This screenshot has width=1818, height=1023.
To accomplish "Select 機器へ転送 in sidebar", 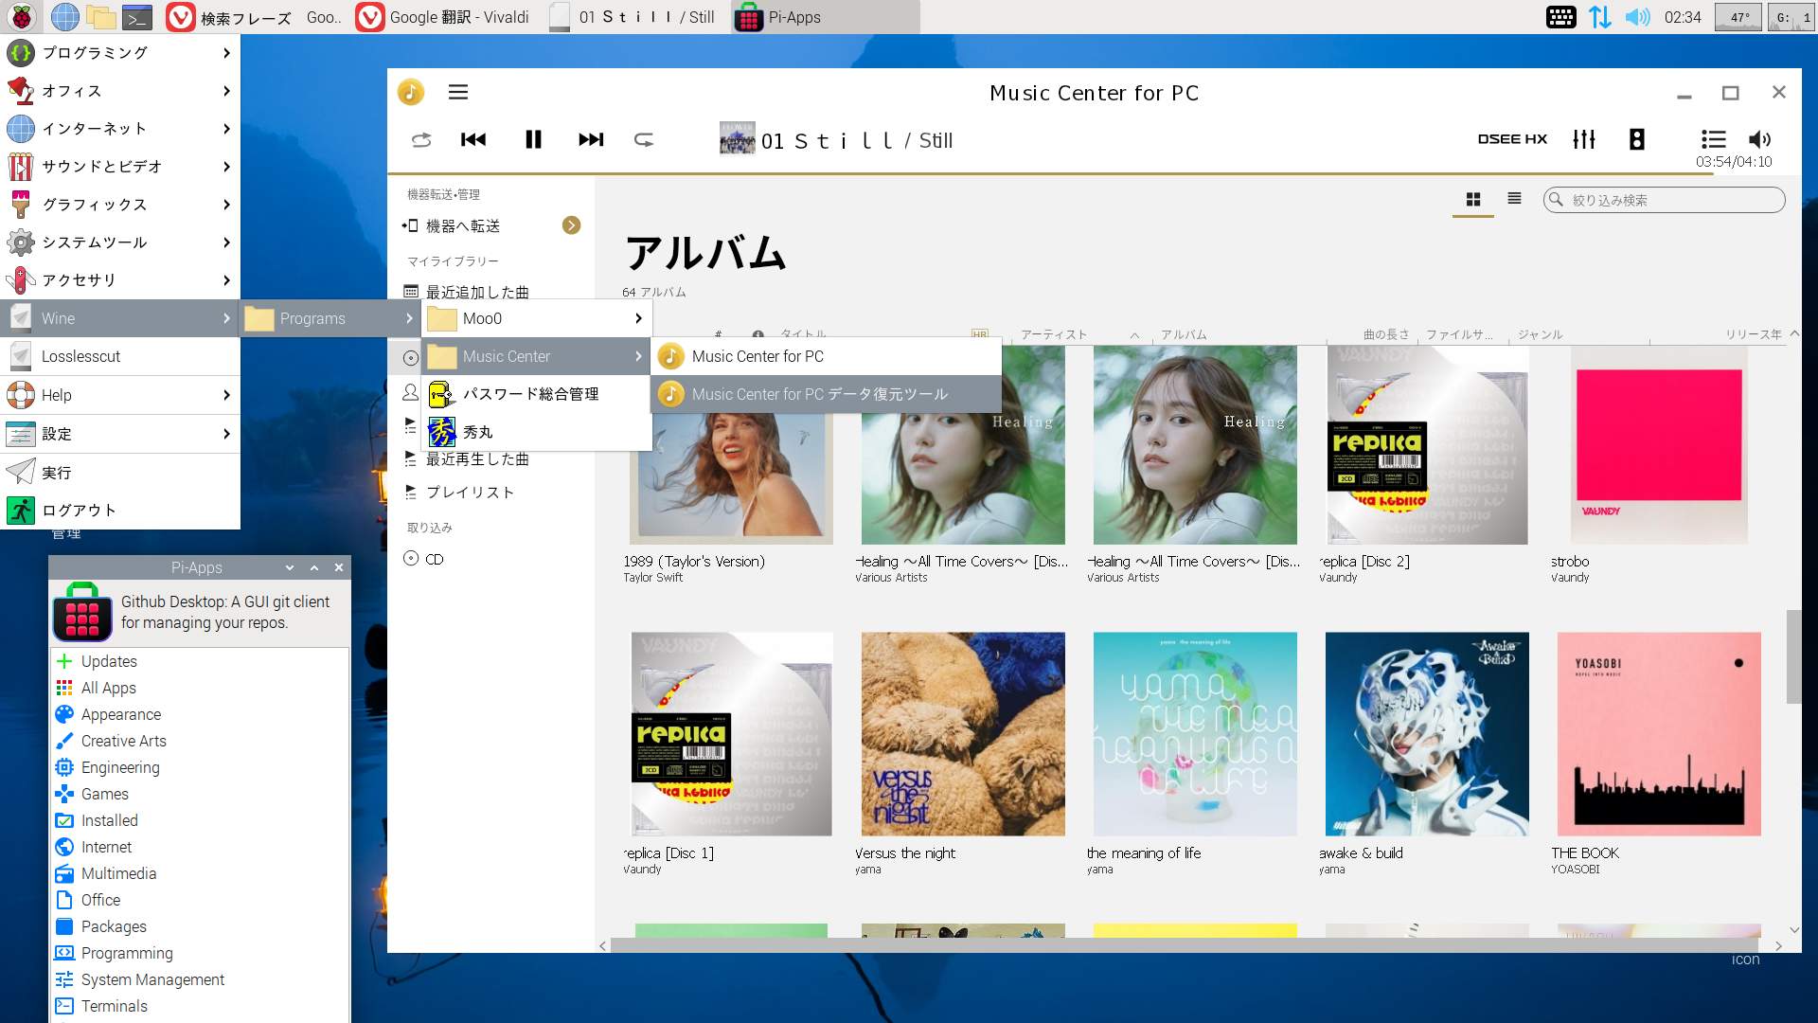I will [463, 225].
